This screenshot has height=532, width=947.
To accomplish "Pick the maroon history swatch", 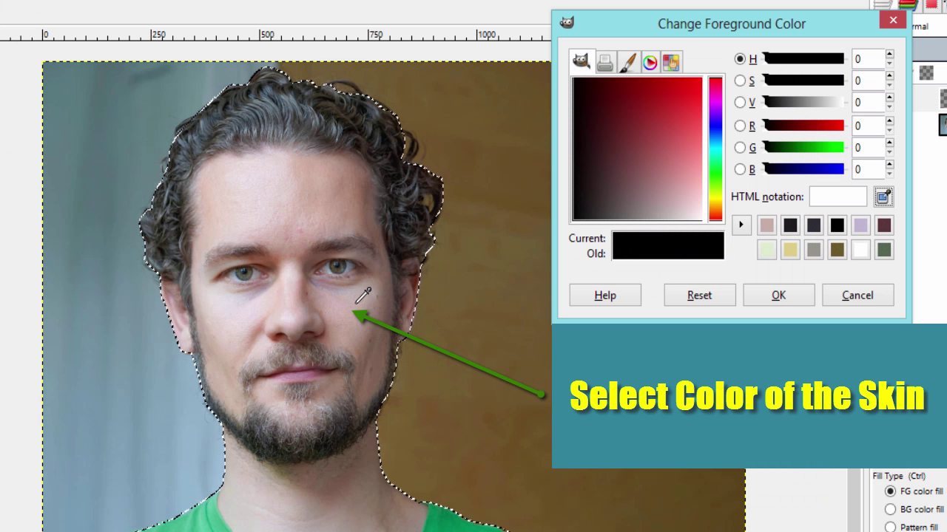I will point(883,225).
